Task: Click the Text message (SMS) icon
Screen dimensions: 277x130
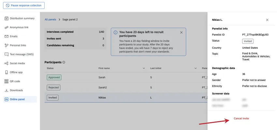Action: pos(7,54)
